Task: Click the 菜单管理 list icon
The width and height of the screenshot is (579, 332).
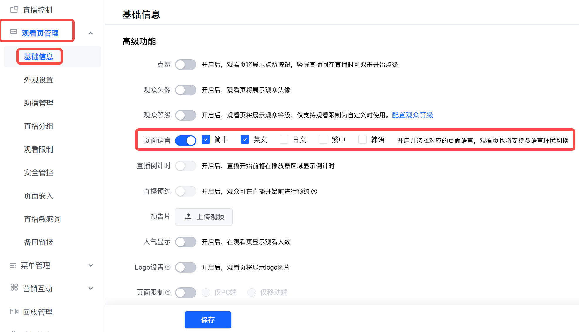Action: (x=13, y=265)
